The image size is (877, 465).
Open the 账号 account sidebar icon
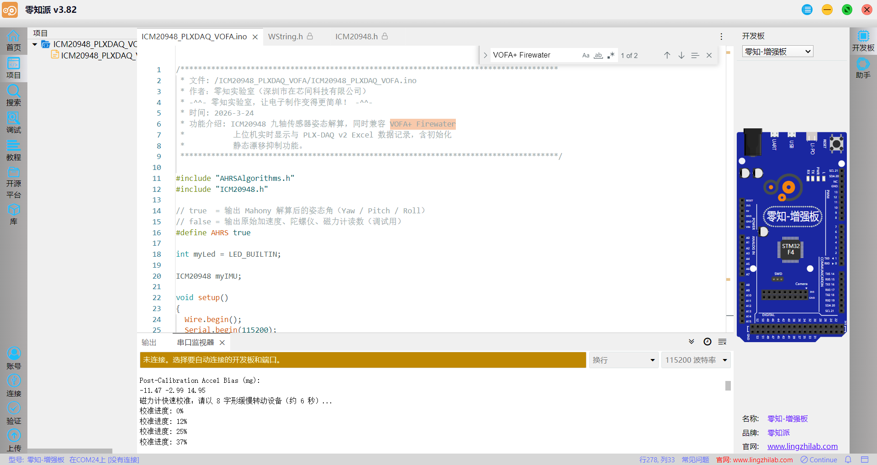coord(13,359)
